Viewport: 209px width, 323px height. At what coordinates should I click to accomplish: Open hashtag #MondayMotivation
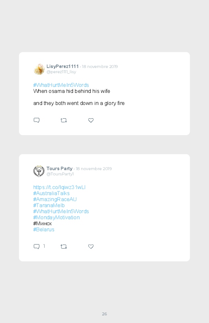click(56, 218)
